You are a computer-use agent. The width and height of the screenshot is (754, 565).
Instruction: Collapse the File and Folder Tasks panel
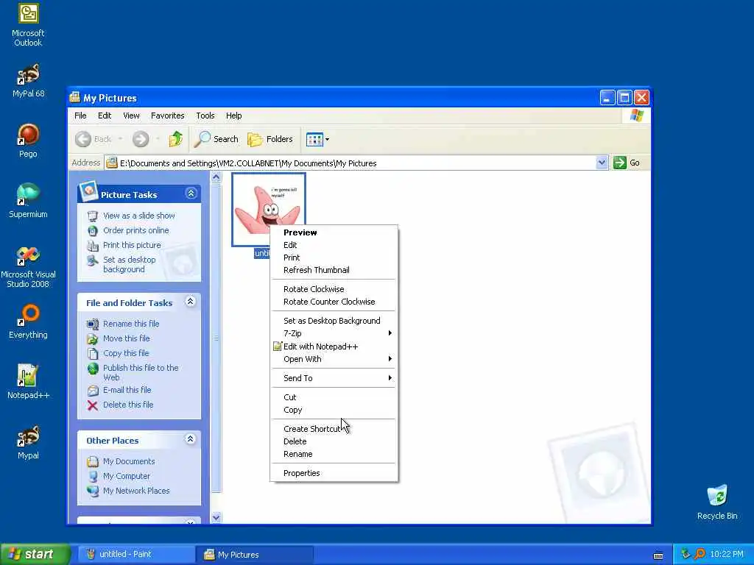click(191, 302)
